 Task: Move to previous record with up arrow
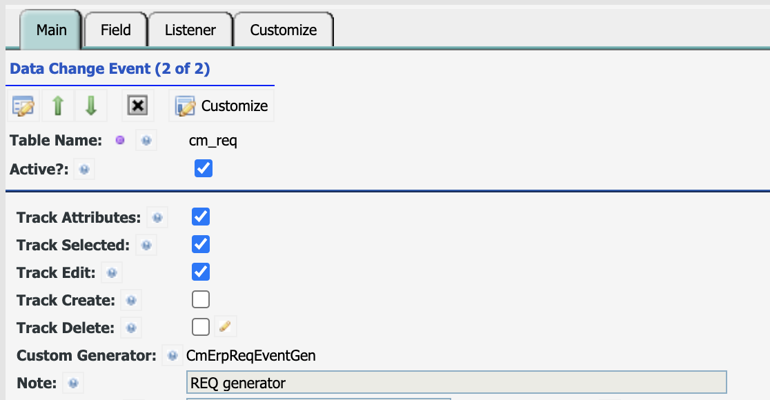pos(58,106)
